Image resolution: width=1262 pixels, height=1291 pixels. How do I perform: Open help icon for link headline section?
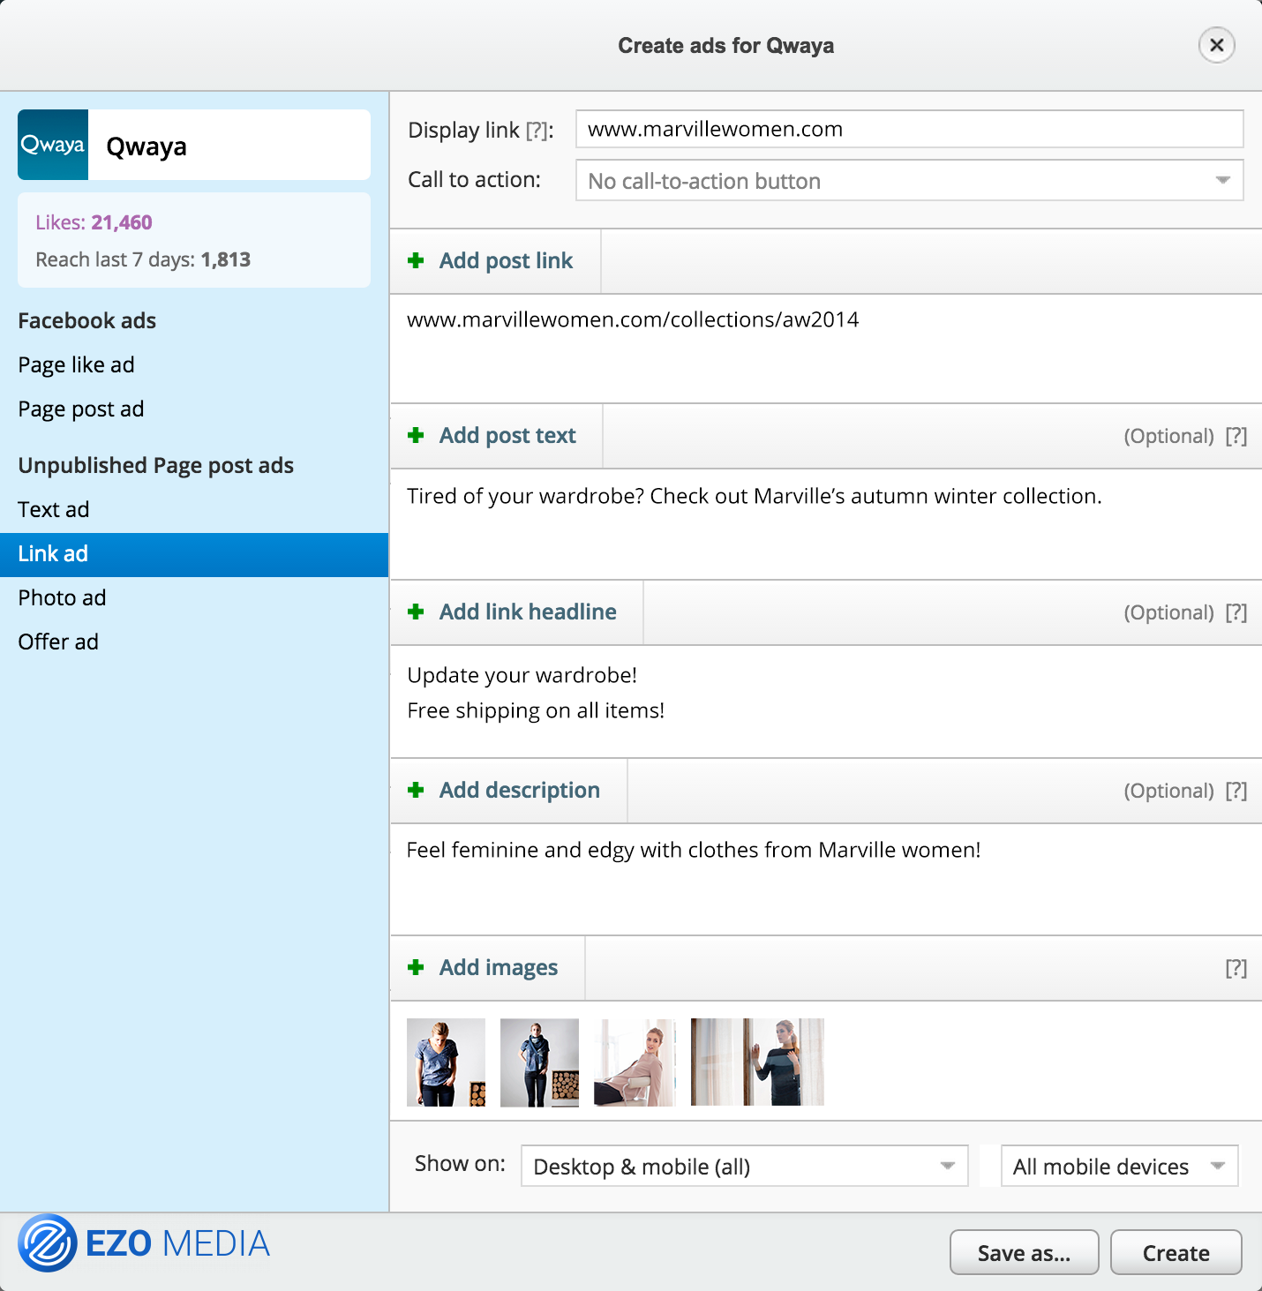1236,612
